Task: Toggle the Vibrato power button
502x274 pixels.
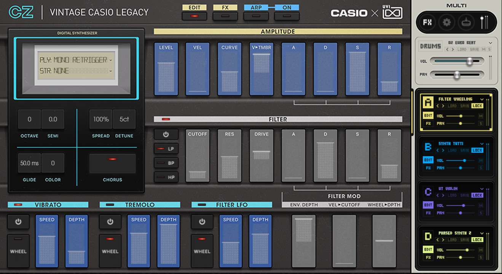Action: 18,222
